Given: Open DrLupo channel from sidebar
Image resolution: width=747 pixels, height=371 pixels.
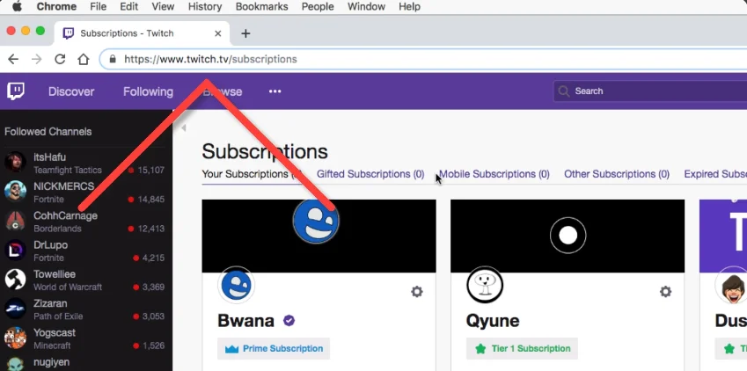Looking at the screenshot, I should pos(85,251).
